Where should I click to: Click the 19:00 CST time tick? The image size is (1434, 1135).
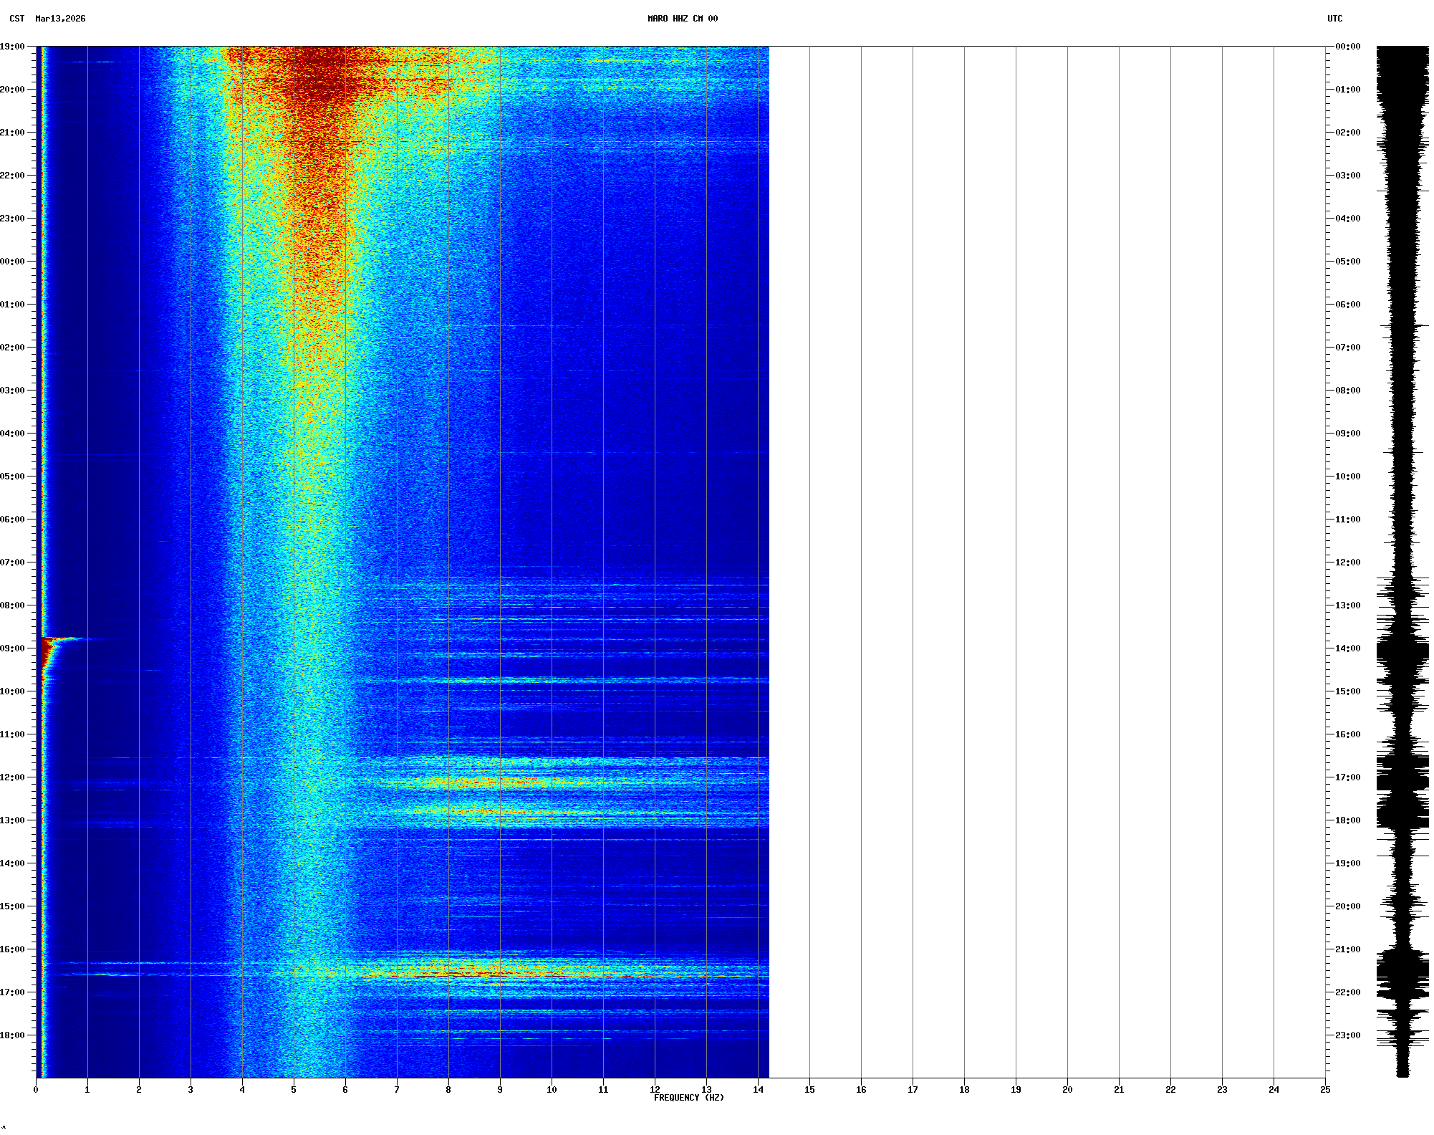pyautogui.click(x=13, y=47)
